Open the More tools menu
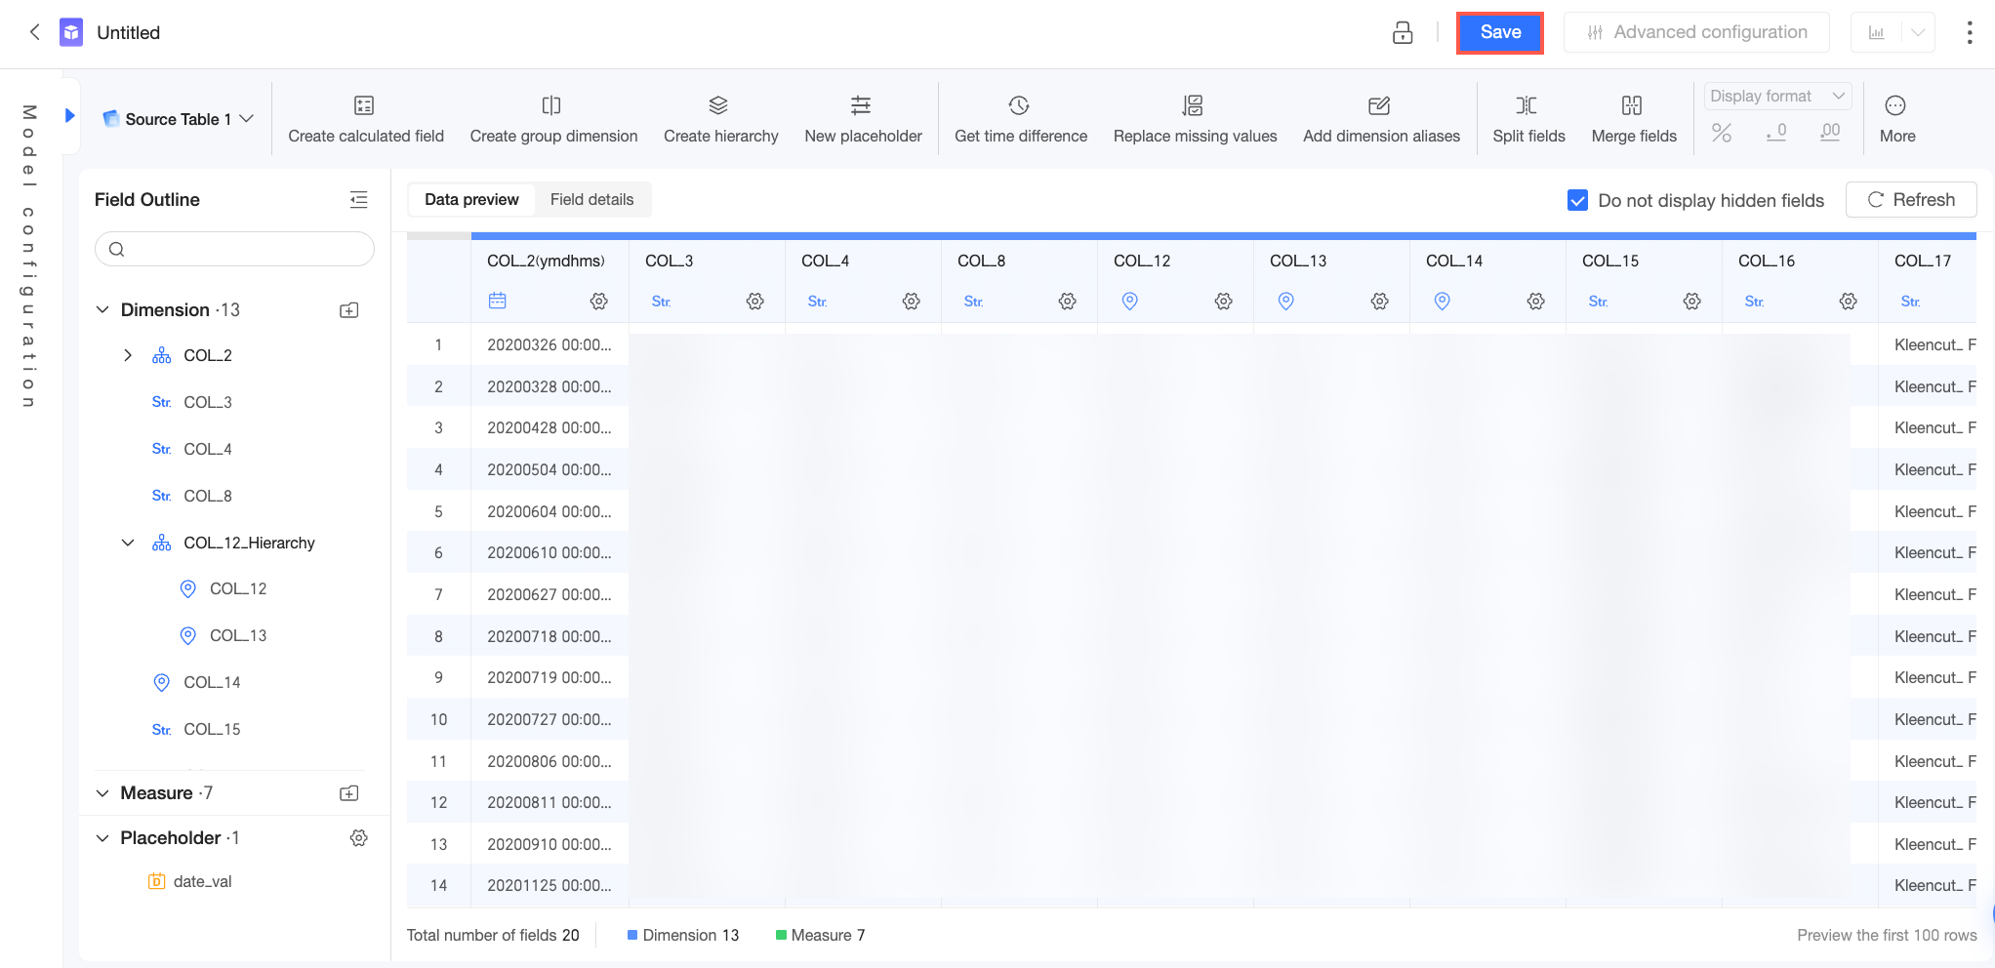 tap(1896, 119)
